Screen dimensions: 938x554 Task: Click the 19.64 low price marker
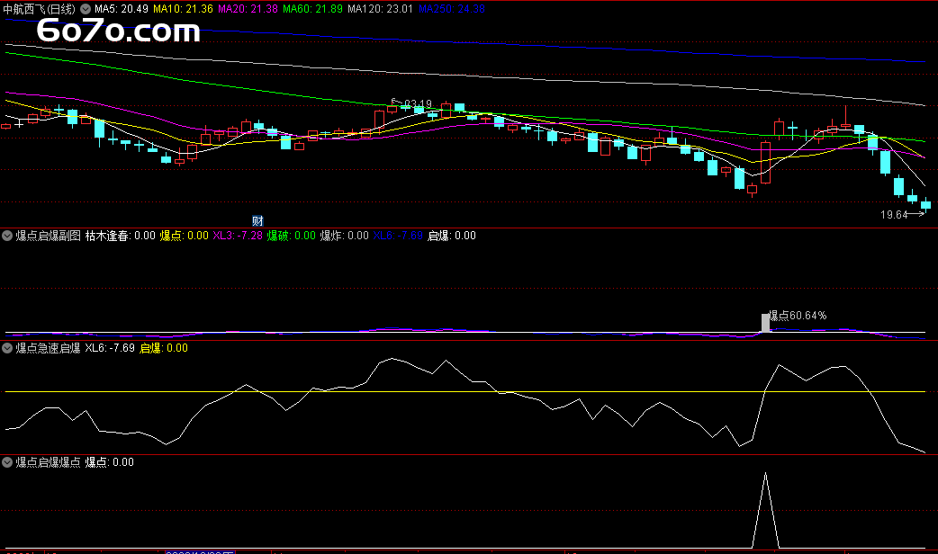893,216
